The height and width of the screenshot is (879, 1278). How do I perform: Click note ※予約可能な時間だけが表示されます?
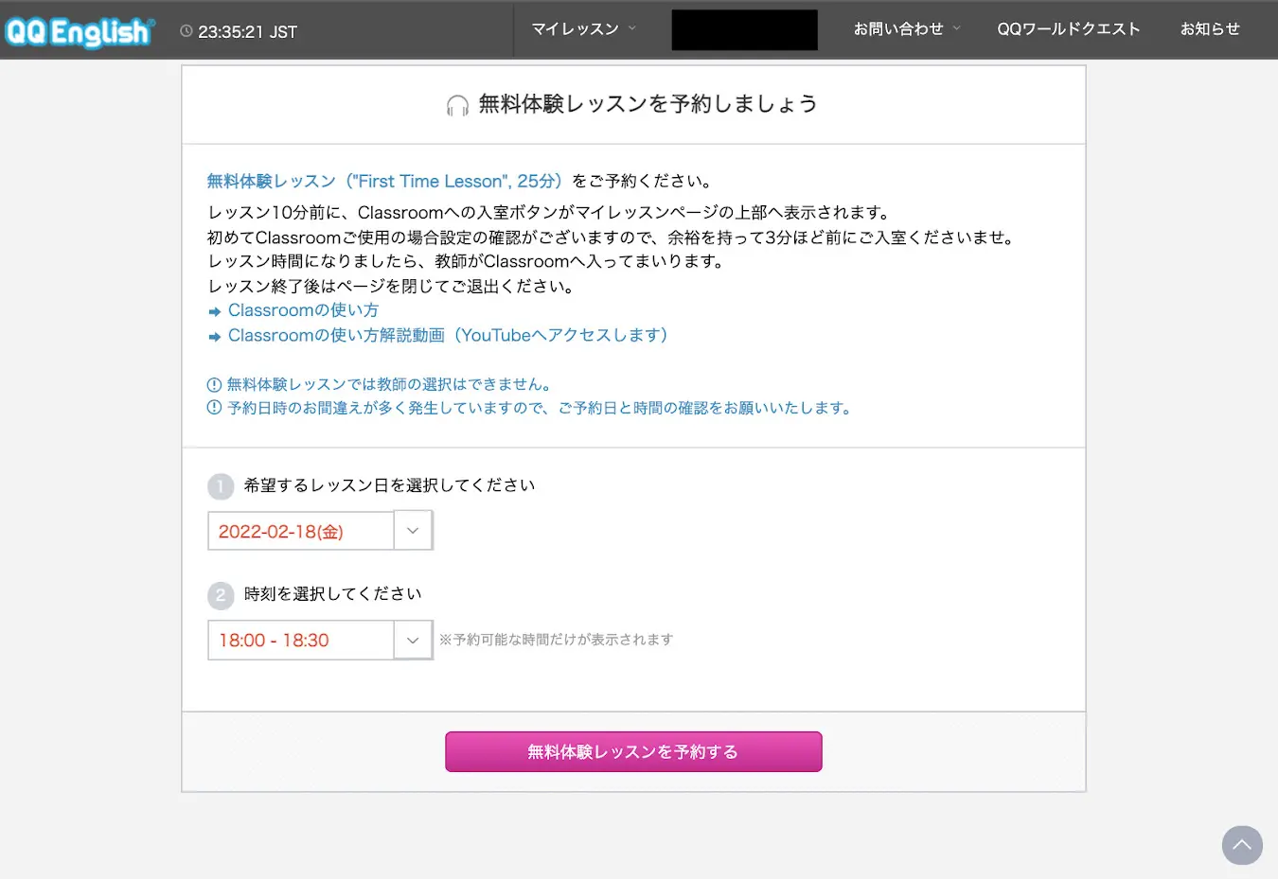[556, 640]
